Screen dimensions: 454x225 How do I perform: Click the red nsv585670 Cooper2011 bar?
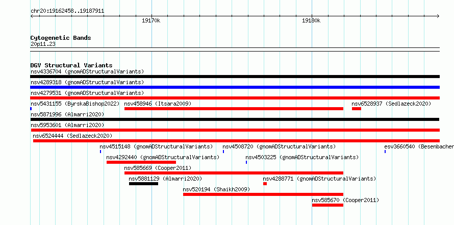click(327, 205)
